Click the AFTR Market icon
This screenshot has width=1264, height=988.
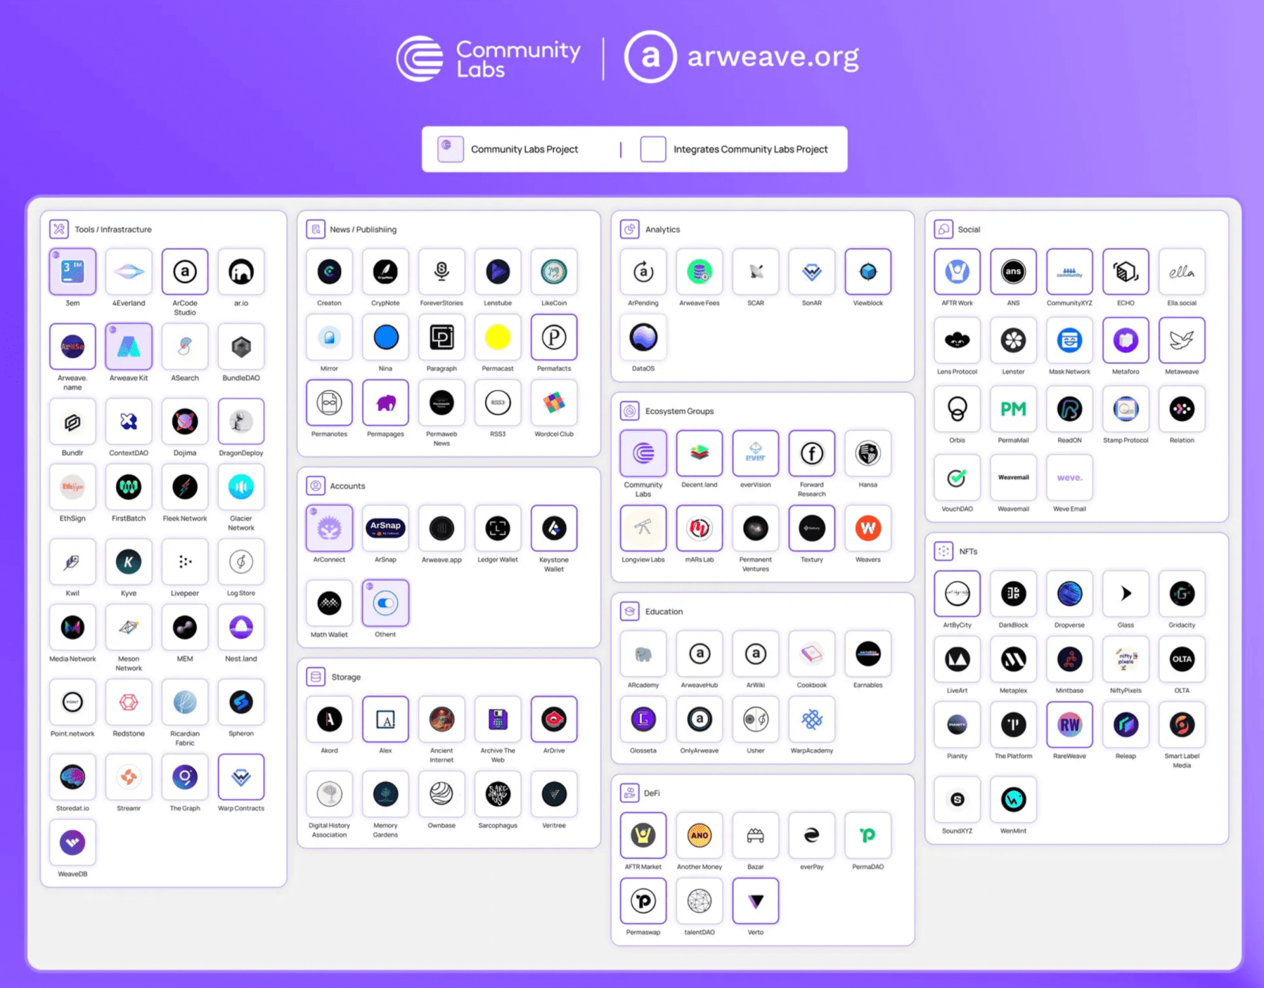click(643, 836)
